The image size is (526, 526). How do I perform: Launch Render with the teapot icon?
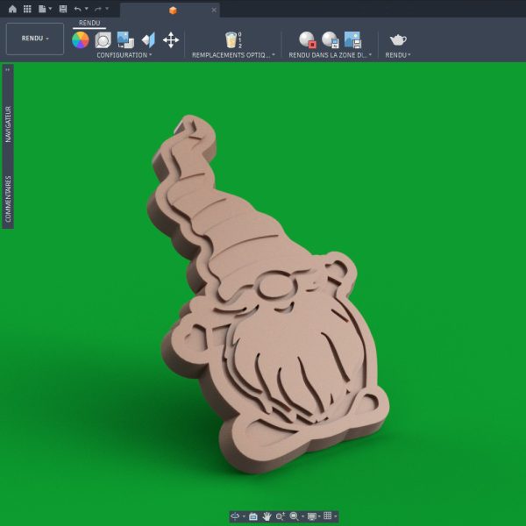click(x=398, y=40)
